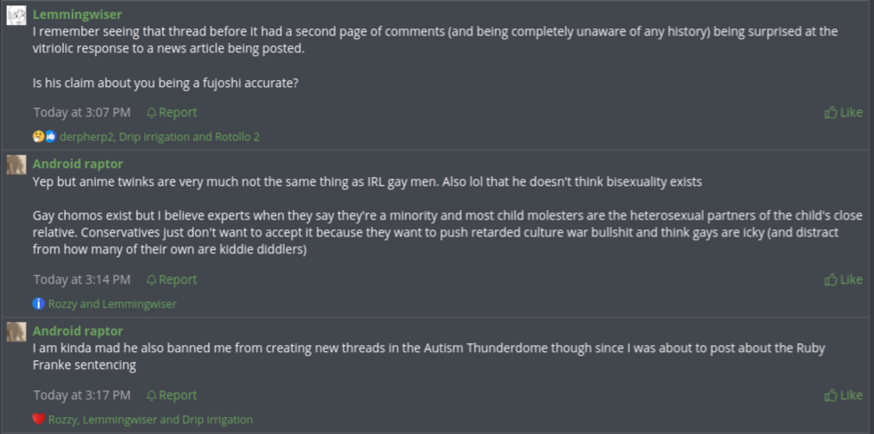Report the 3:14 PM Android raptor post
This screenshot has width=874, height=434.
(x=172, y=279)
